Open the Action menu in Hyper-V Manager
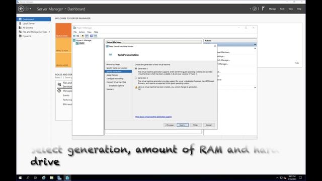 point(82,32)
